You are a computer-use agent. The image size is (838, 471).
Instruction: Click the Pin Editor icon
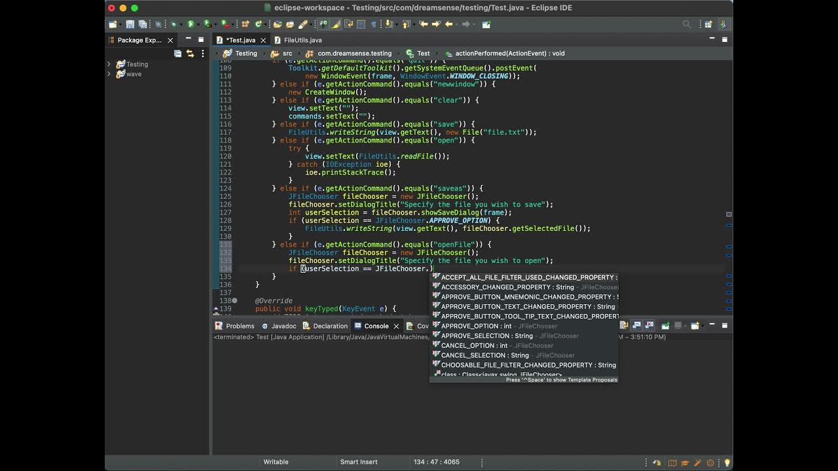coord(486,24)
